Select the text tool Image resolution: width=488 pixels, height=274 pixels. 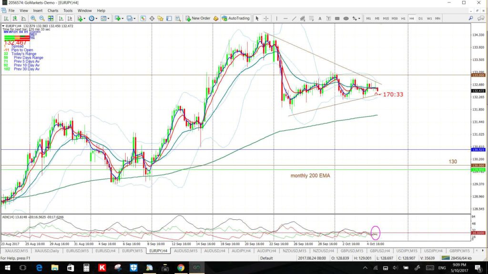320,19
